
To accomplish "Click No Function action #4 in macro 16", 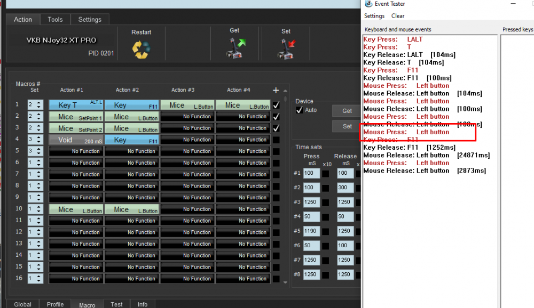I will pyautogui.click(x=243, y=278).
